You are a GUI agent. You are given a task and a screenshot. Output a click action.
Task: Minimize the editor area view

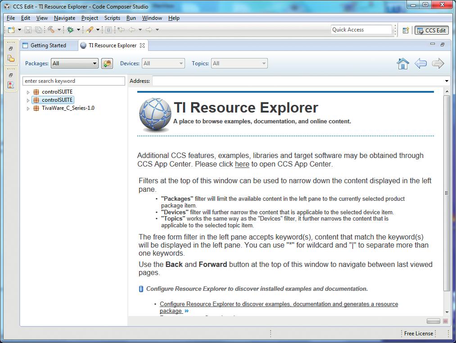tap(433, 44)
